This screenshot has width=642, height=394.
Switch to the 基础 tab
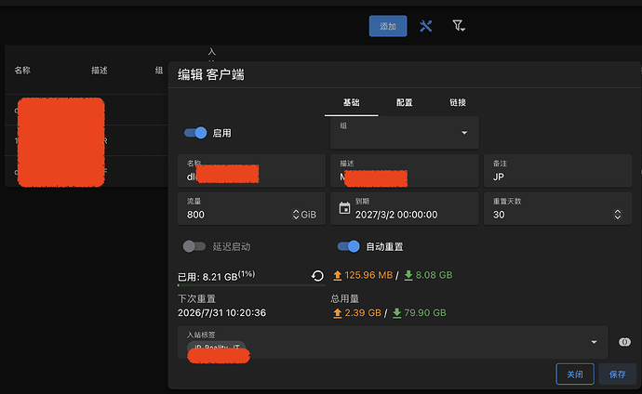[x=352, y=102]
